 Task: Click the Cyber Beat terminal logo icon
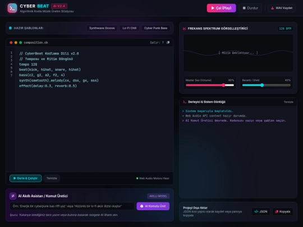(12, 8)
